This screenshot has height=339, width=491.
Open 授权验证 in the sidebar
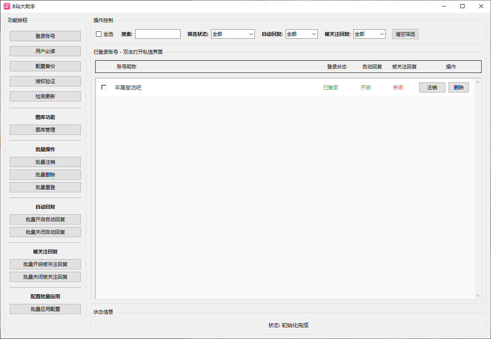[45, 81]
